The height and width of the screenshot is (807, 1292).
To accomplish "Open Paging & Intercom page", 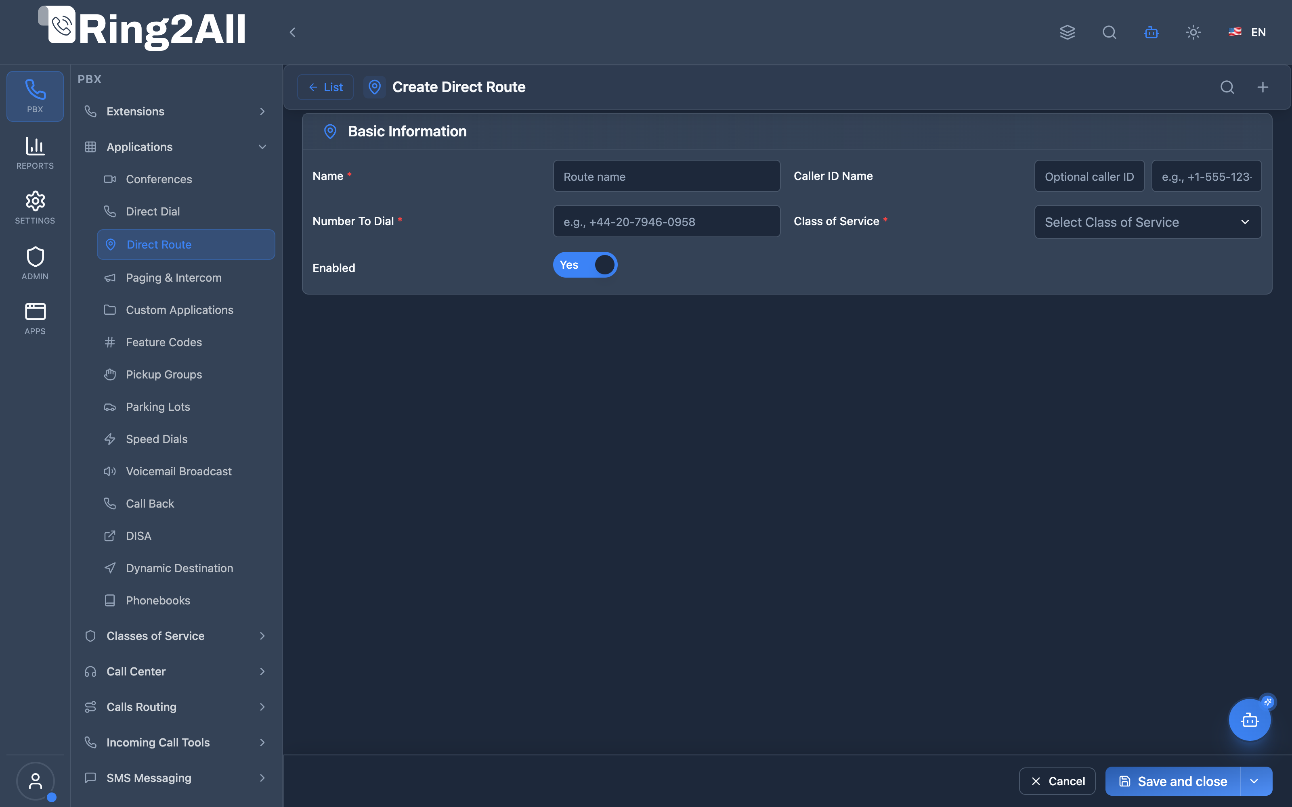I will pyautogui.click(x=186, y=278).
